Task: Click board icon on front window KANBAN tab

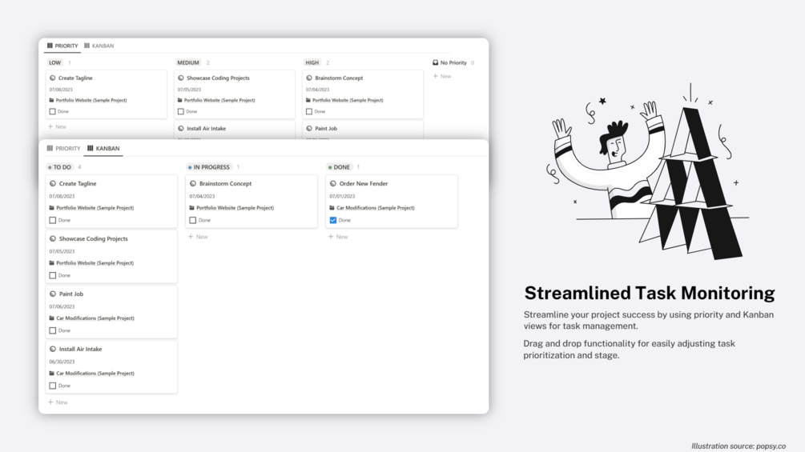Action: click(91, 148)
